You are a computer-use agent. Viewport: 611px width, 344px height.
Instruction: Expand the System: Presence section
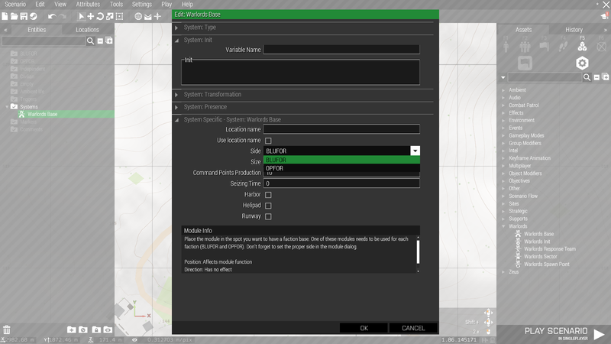[x=205, y=107]
